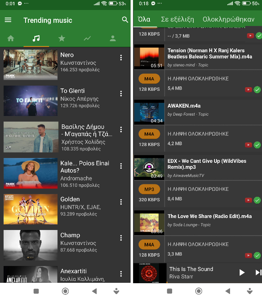Tap Messenger notification icon in left status bar
The width and height of the screenshot is (262, 300).
[x=20, y=4]
